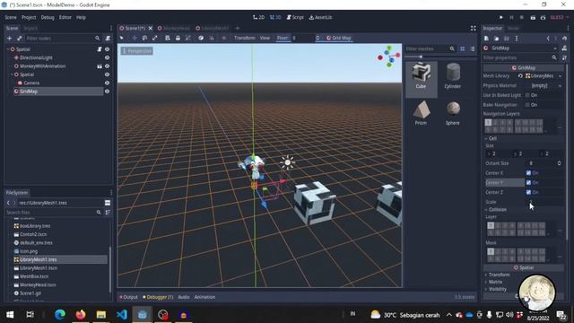Open Physics Material dropdown arrow
The height and width of the screenshot is (323, 574).
(560, 86)
